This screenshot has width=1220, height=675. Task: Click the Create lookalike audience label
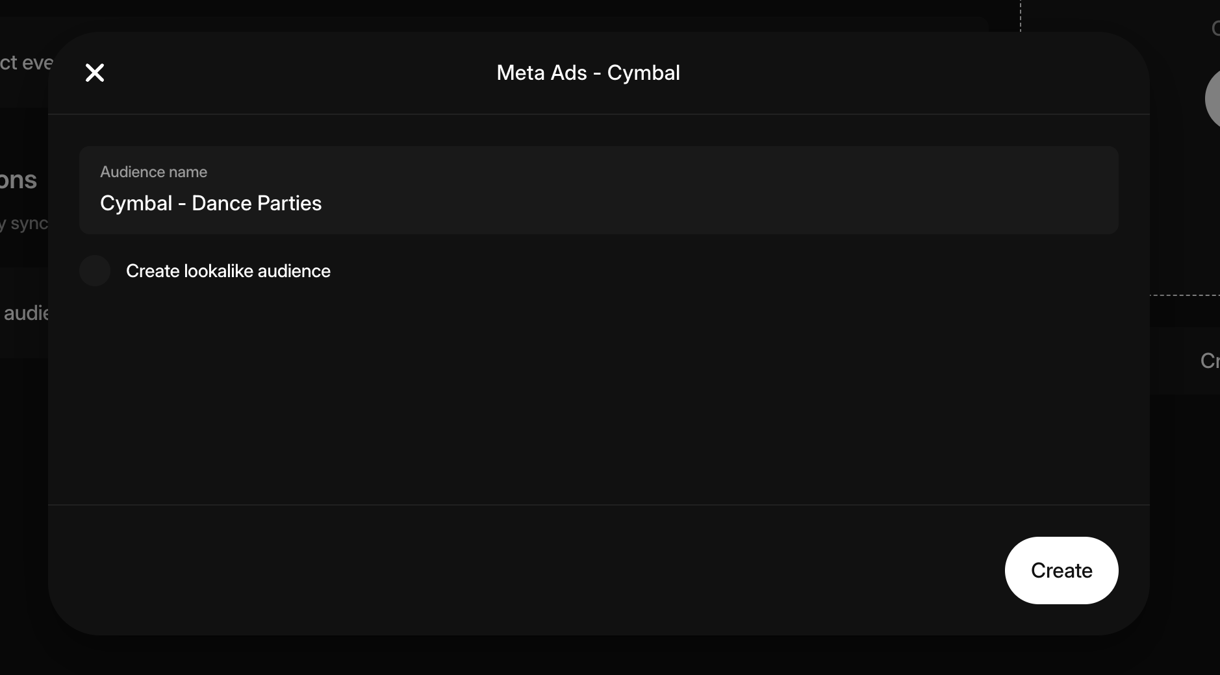(x=228, y=271)
